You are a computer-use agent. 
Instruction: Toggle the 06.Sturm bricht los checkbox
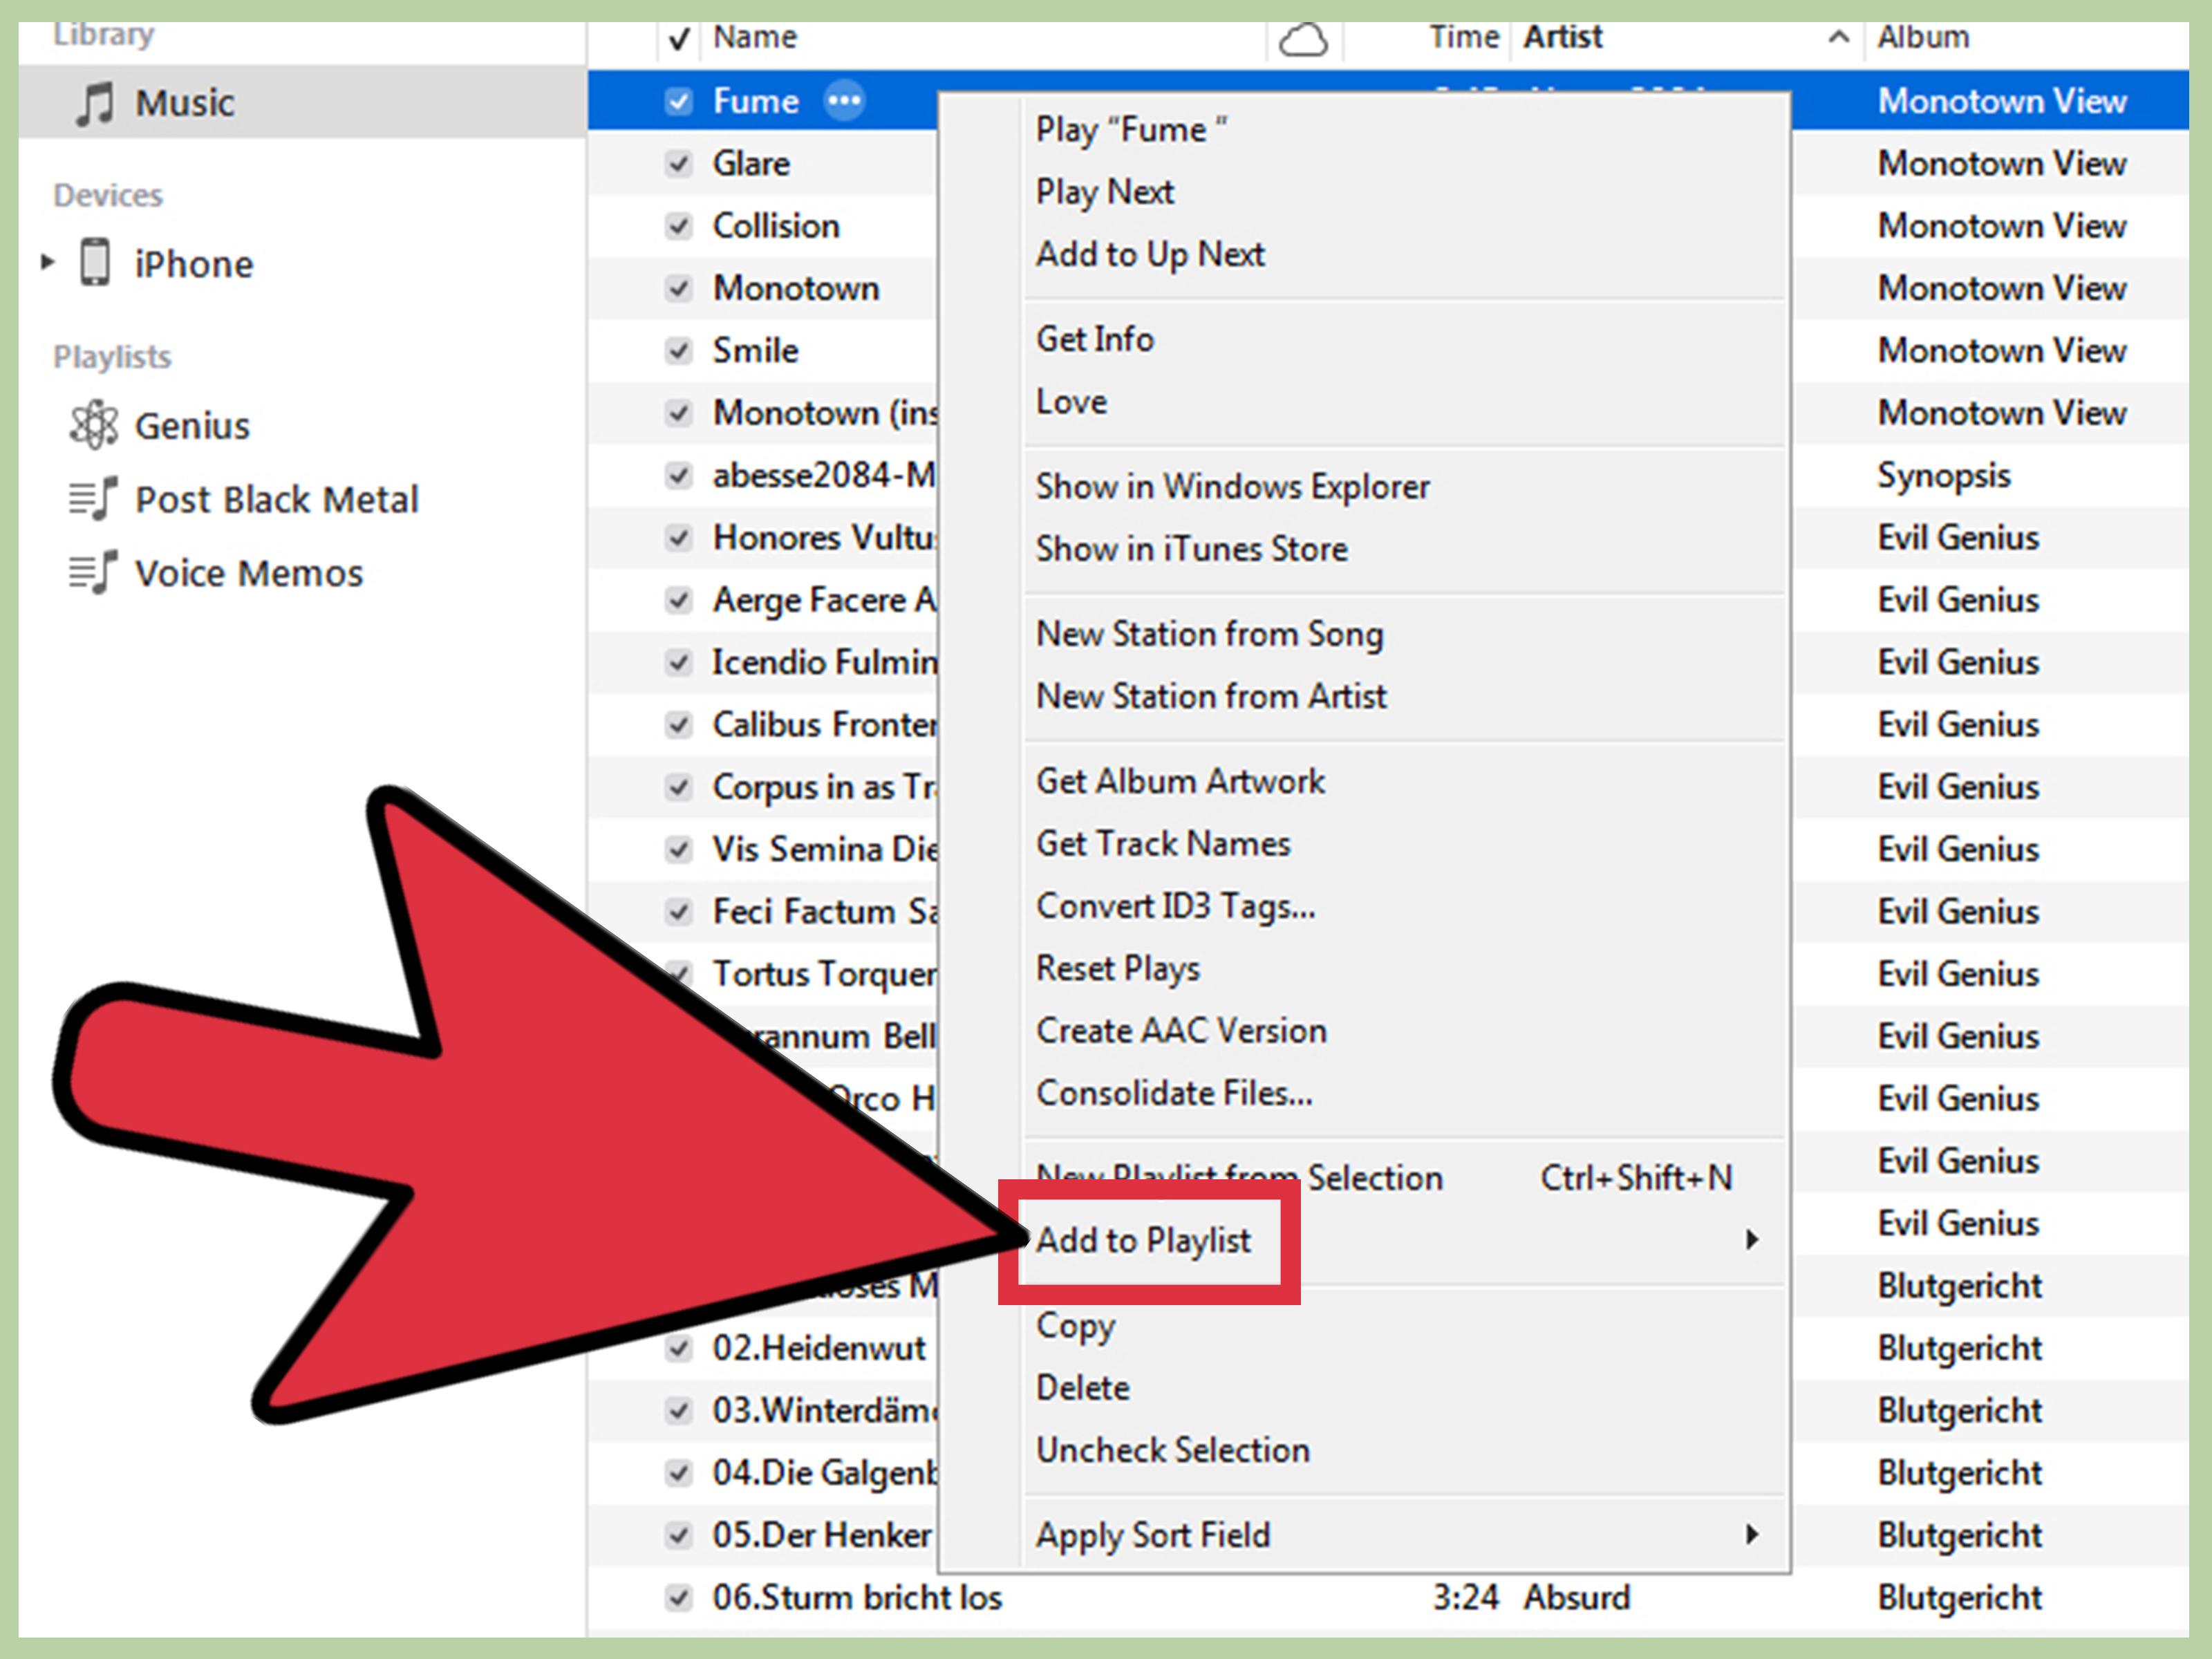679,1598
